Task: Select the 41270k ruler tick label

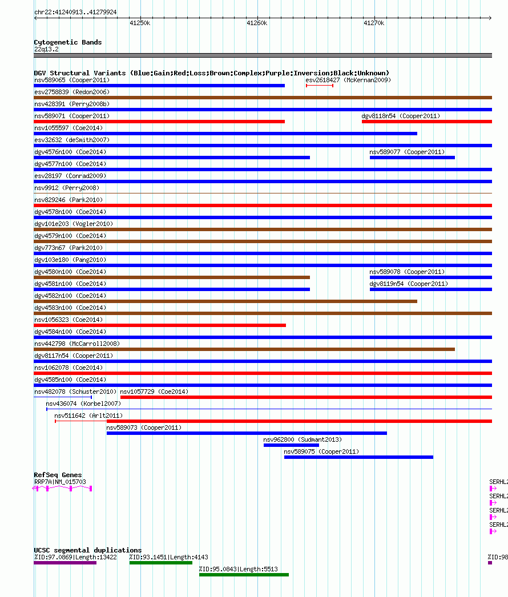Action: click(374, 23)
